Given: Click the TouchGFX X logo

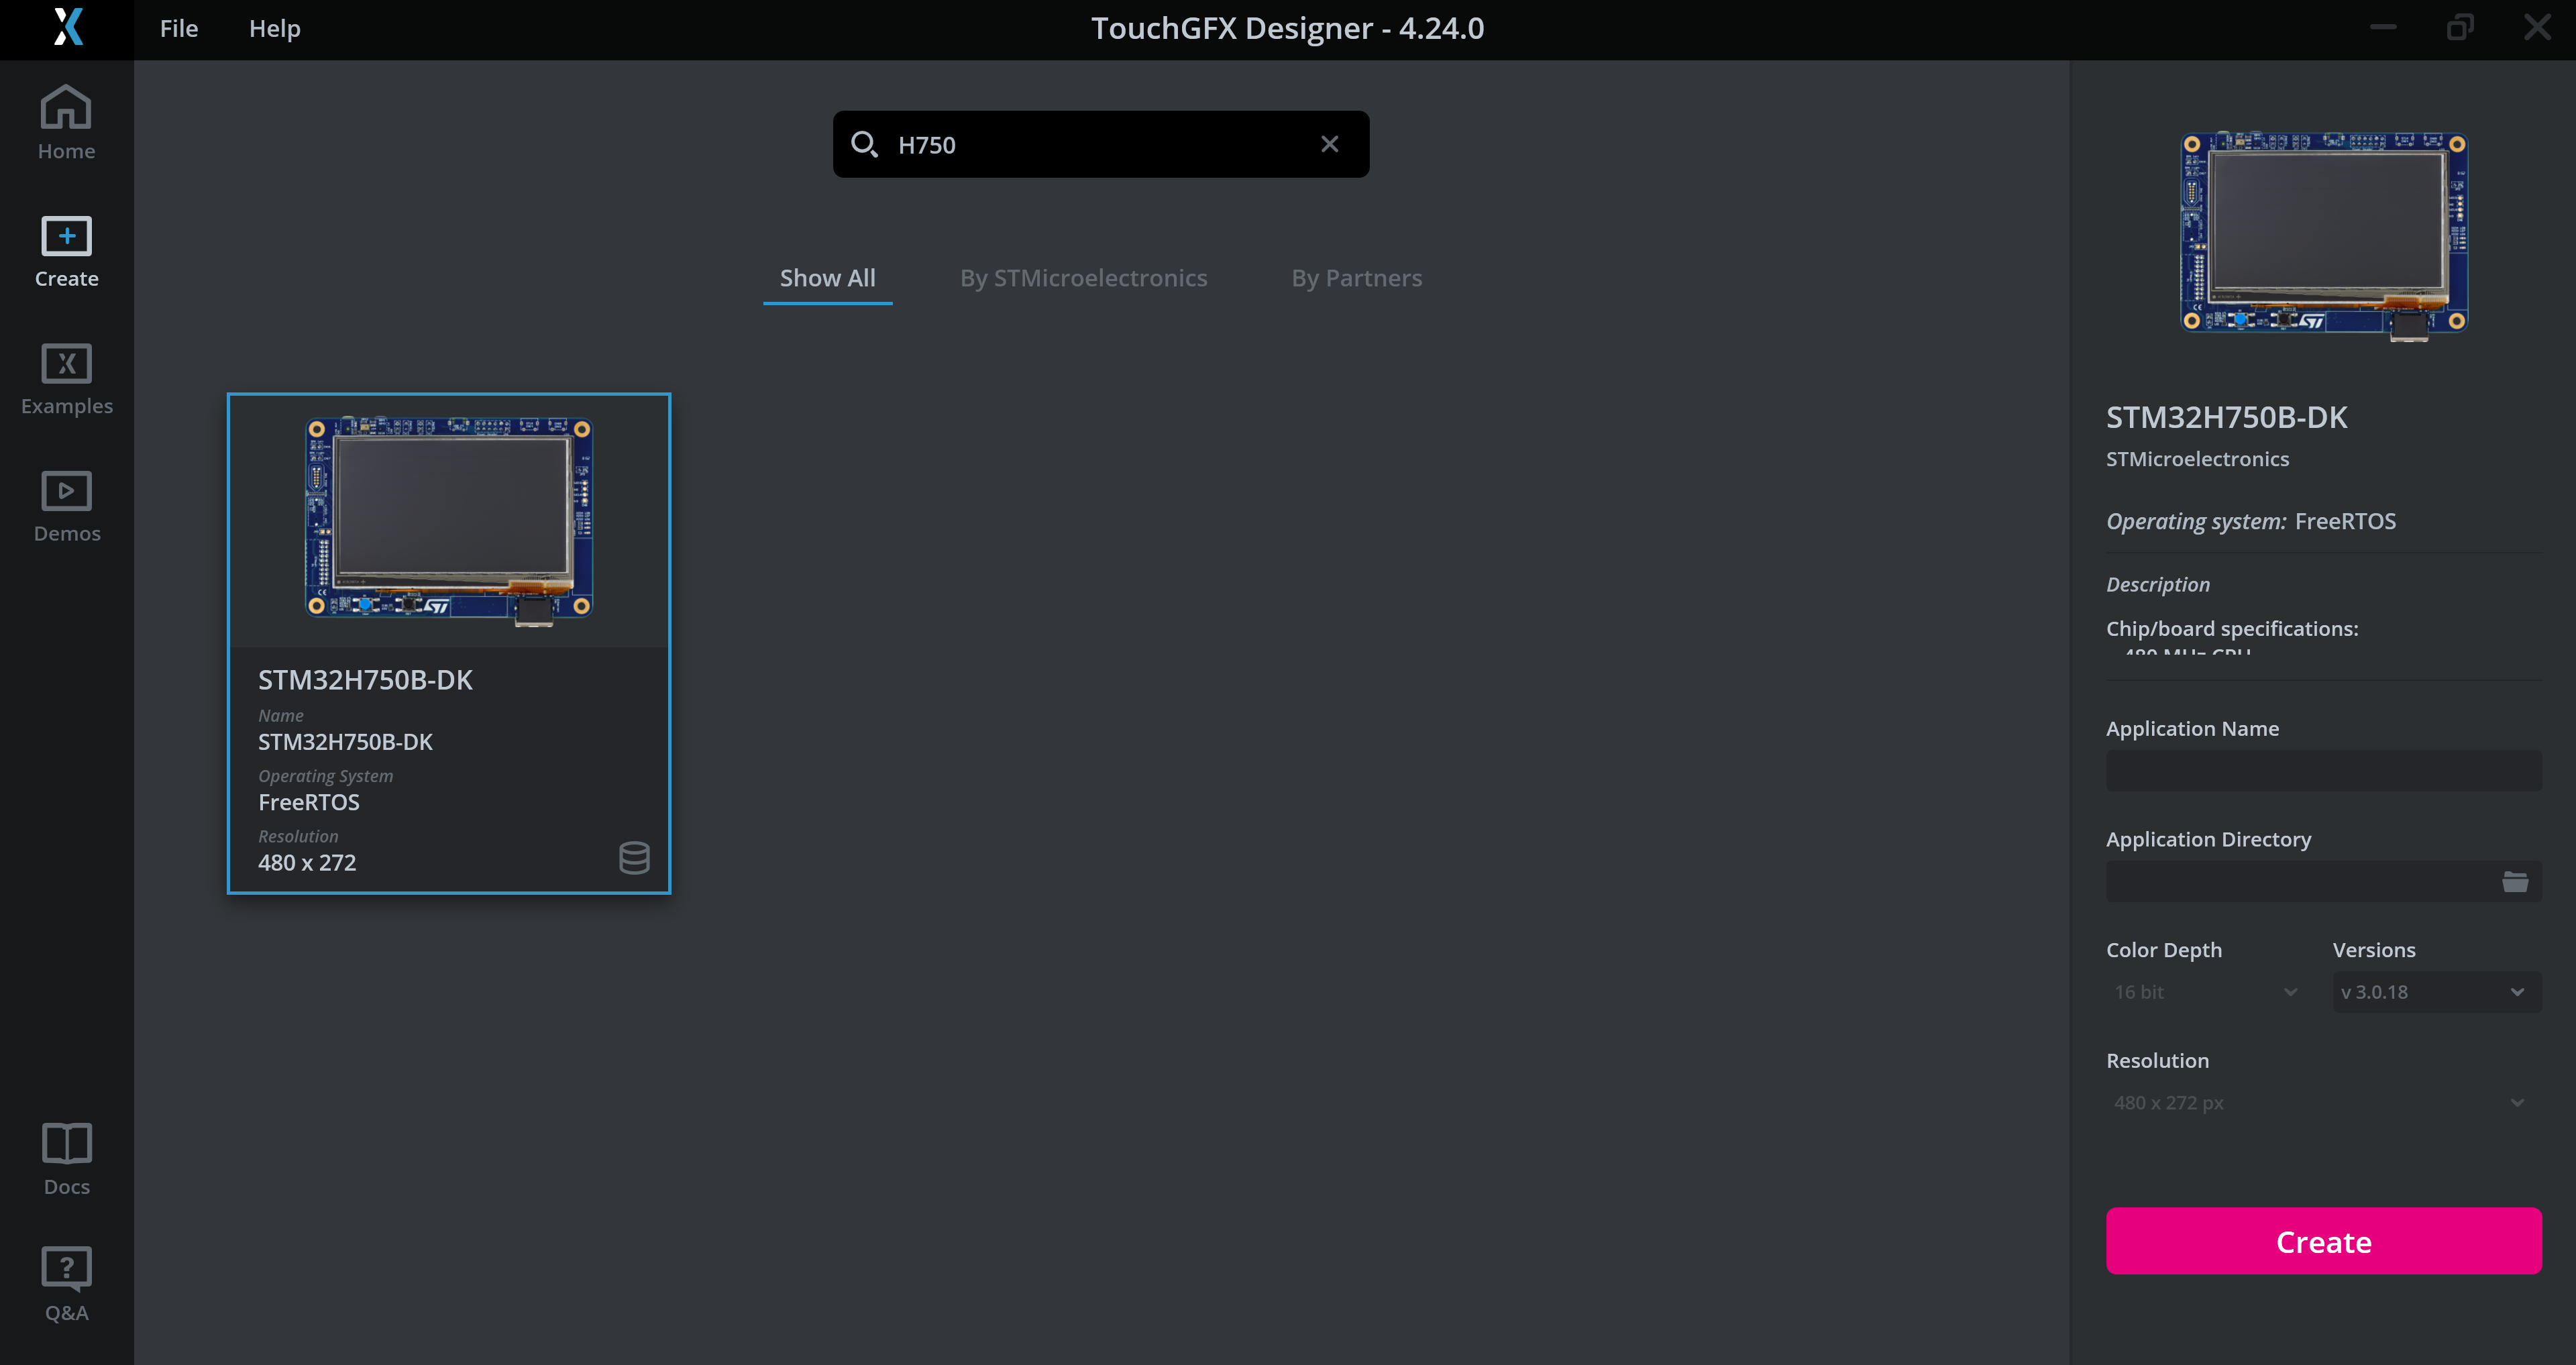Looking at the screenshot, I should (67, 28).
